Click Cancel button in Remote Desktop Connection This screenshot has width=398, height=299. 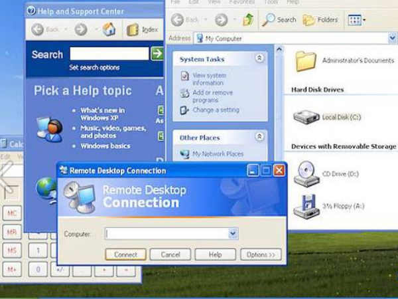click(x=170, y=254)
